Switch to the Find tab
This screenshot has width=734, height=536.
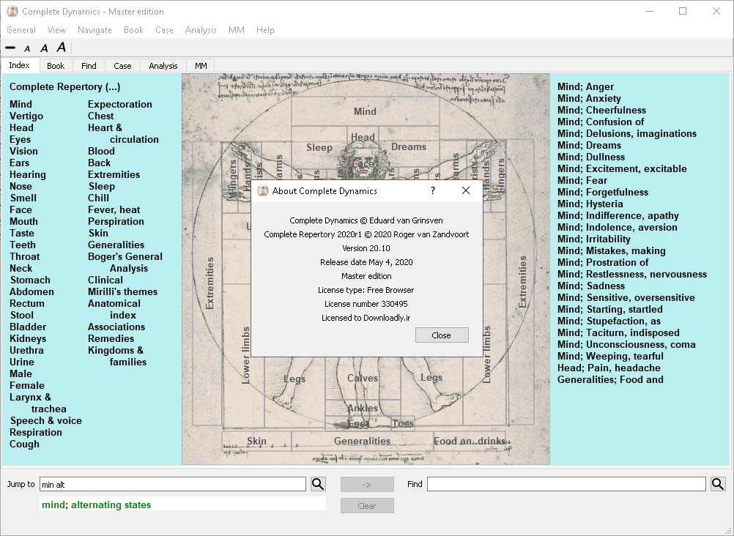pos(89,66)
